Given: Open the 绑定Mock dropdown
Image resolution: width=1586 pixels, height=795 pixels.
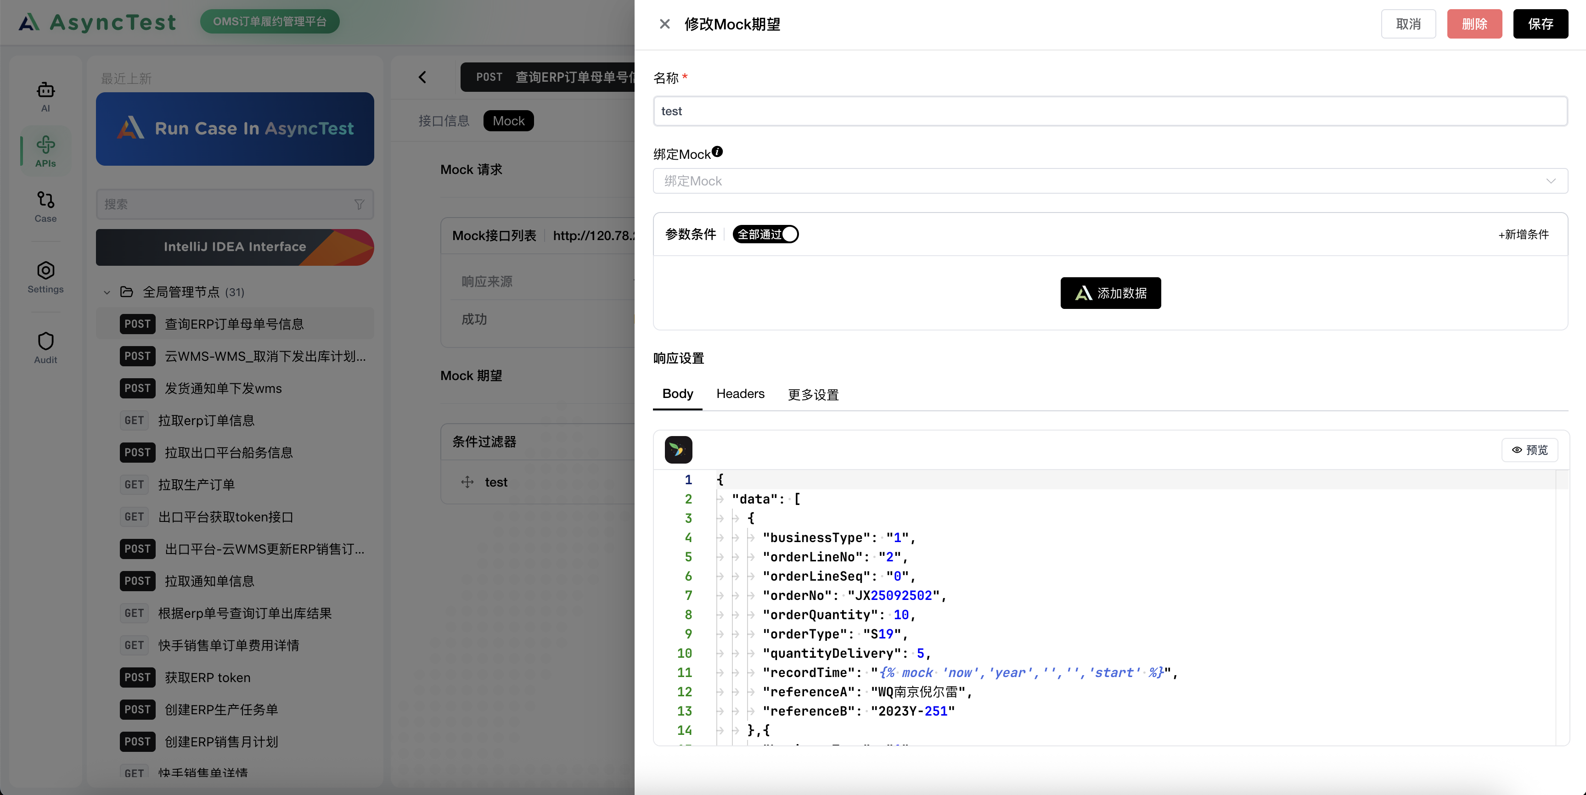Looking at the screenshot, I should point(1109,181).
